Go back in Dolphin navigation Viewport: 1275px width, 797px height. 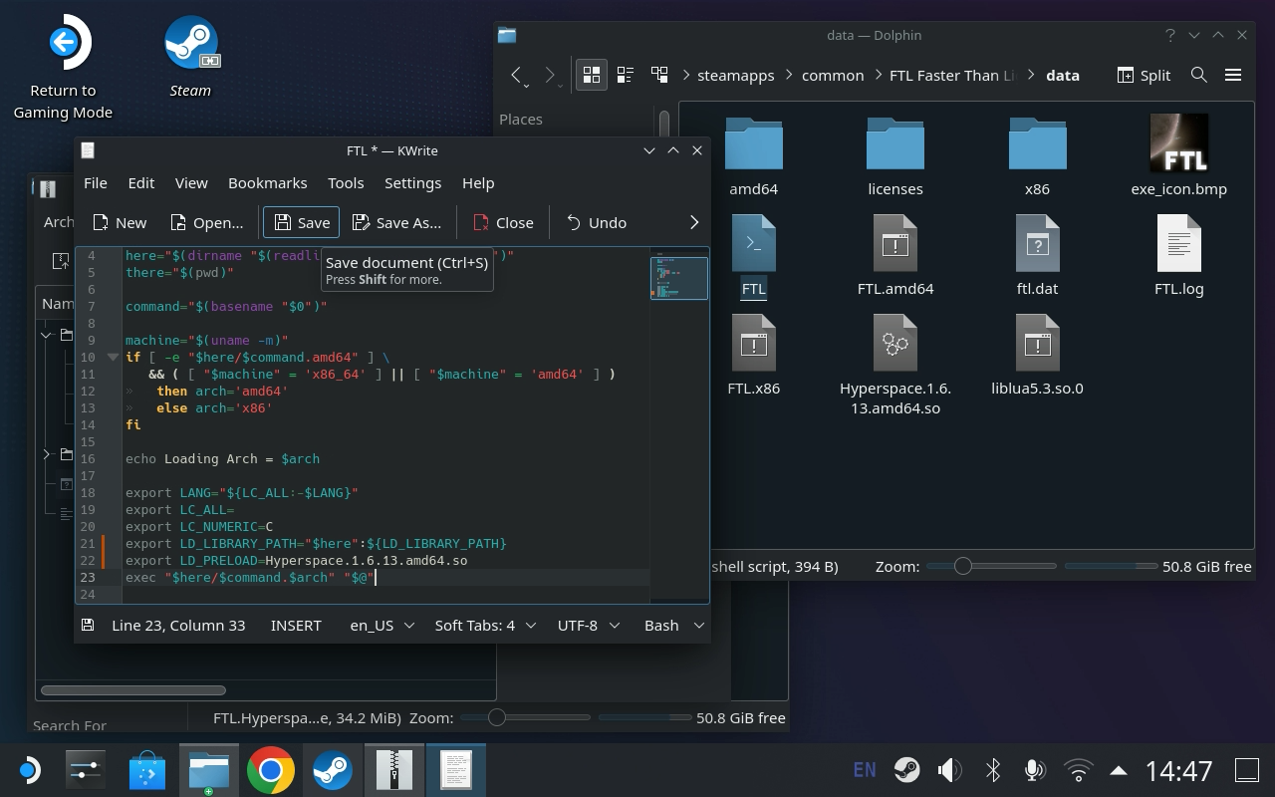click(516, 75)
